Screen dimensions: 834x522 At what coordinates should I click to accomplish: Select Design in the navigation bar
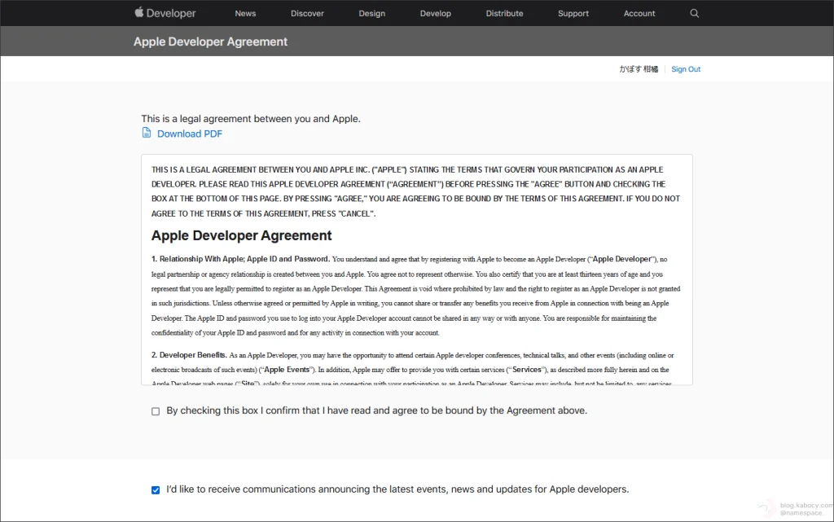pos(372,13)
